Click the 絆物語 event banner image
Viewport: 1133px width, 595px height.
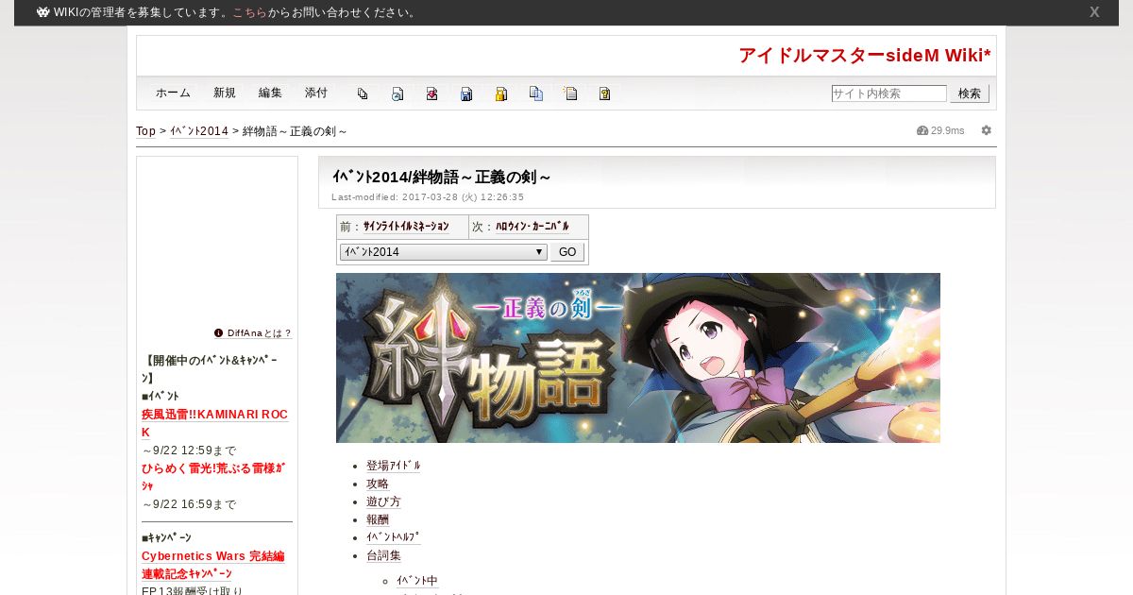point(638,358)
